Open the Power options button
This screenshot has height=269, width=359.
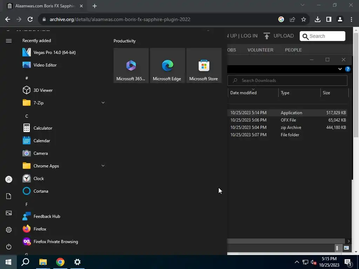coord(9,247)
